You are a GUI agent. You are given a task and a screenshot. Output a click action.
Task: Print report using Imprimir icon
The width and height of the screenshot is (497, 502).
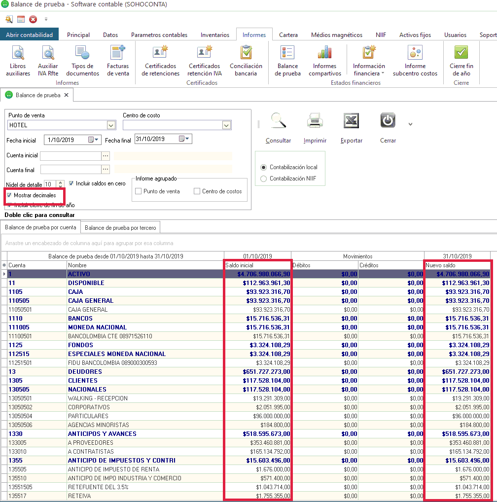pyautogui.click(x=315, y=122)
